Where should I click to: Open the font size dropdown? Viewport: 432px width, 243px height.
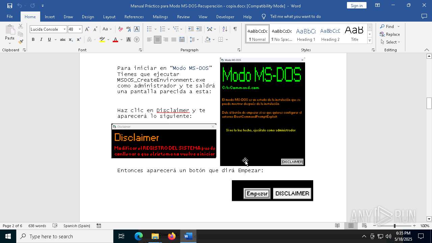[80, 29]
